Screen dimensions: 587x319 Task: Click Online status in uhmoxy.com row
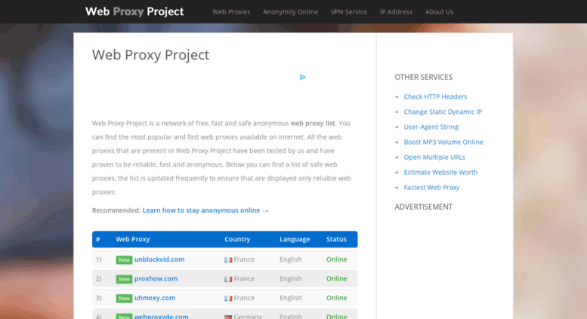coord(336,298)
